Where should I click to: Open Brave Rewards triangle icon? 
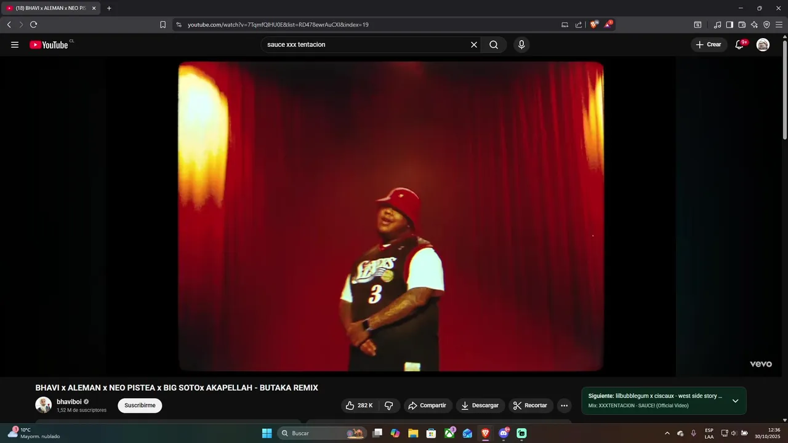coord(608,25)
